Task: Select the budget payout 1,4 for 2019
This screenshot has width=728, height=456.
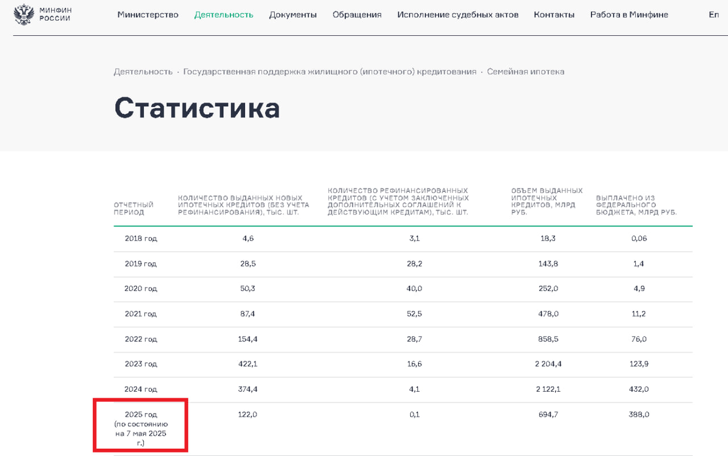Action: coord(639,264)
